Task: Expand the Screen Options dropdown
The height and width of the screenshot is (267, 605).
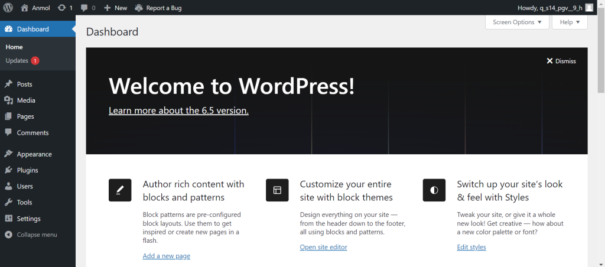Action: tap(517, 22)
